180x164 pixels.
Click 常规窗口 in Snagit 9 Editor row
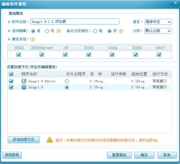tap(159, 81)
